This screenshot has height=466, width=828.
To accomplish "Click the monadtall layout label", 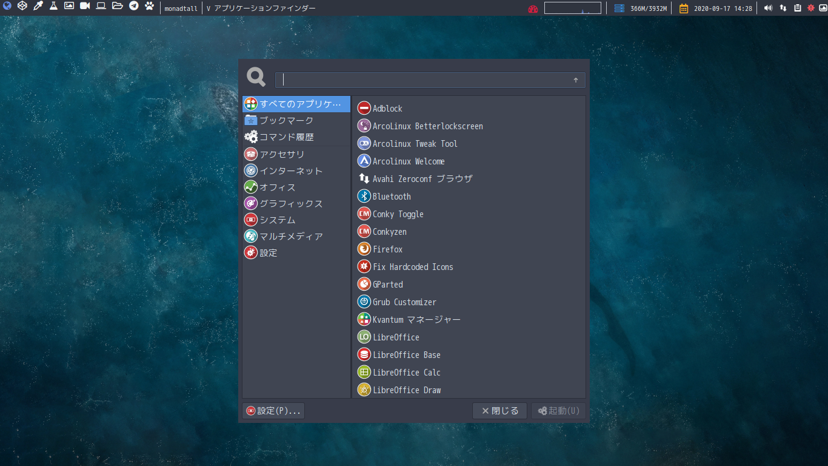I will pos(181,8).
